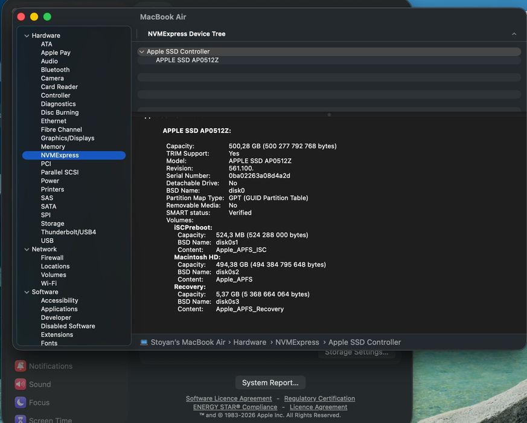Open Disc Burning entry
Screen dimensions: 527x423
tap(60, 112)
